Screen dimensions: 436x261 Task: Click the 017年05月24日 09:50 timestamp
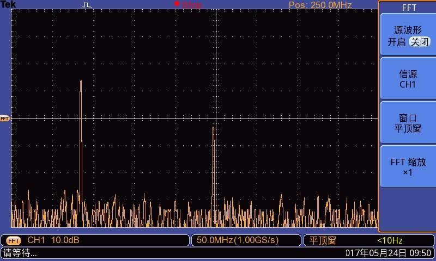coord(388,253)
